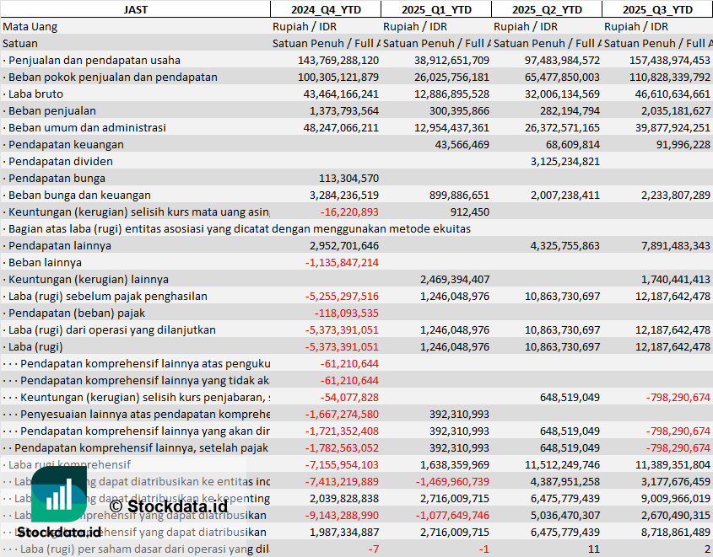This screenshot has width=713, height=557.
Task: Select cell with value 1,740,441,413
Action: pyautogui.click(x=676, y=279)
